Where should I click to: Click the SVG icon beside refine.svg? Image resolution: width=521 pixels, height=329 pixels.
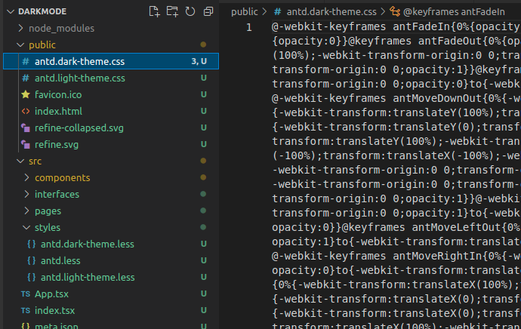click(26, 144)
